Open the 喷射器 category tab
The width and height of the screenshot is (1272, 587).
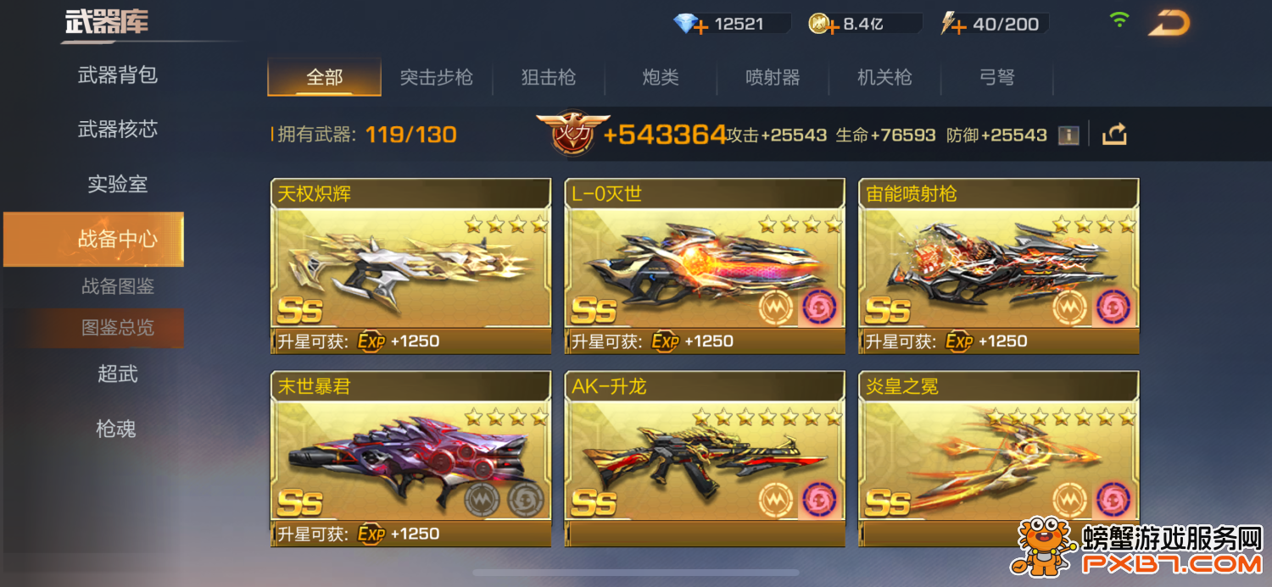click(773, 77)
